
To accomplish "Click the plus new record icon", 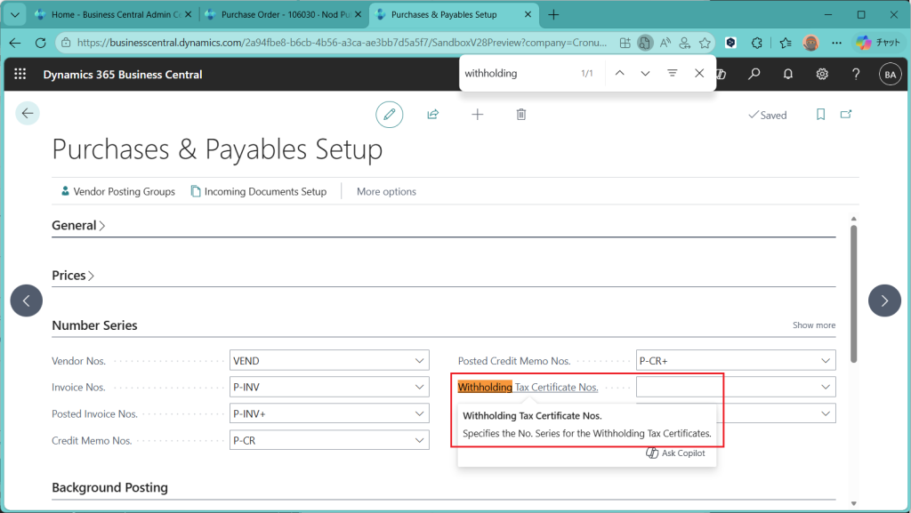I will [478, 114].
